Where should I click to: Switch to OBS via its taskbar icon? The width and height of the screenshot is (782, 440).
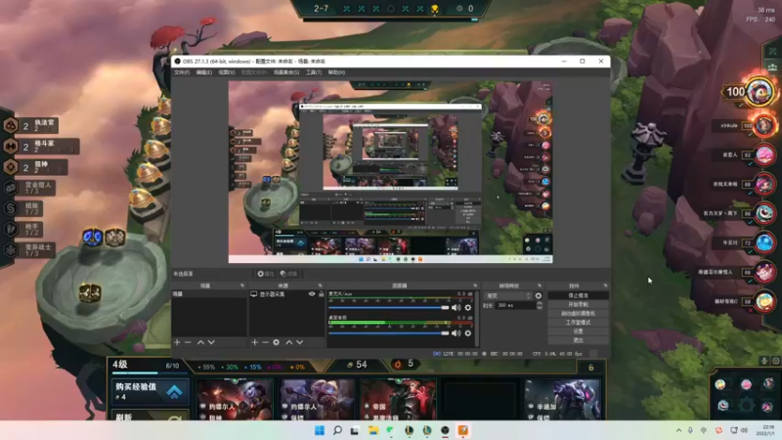pyautogui.click(x=445, y=430)
